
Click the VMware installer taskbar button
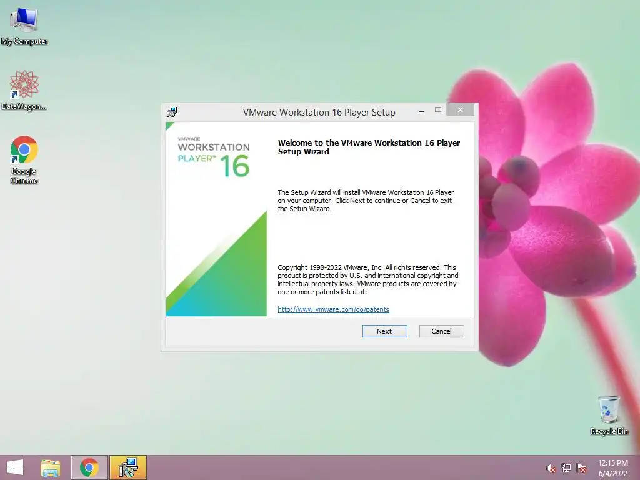pos(128,467)
